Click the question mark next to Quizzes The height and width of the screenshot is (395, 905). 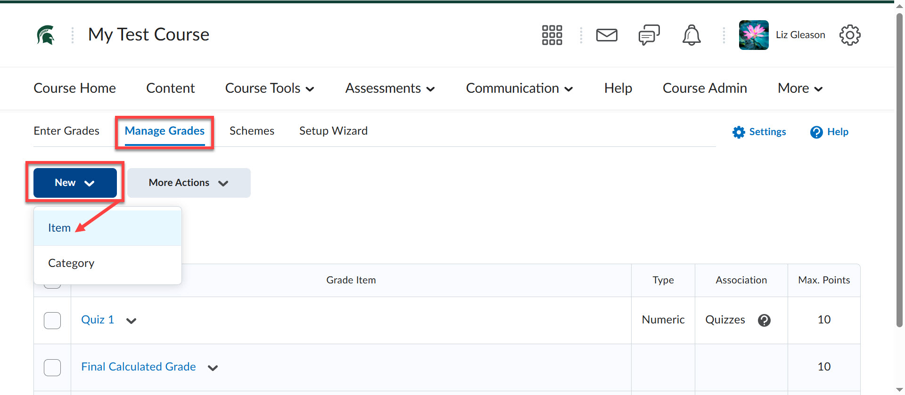(764, 320)
